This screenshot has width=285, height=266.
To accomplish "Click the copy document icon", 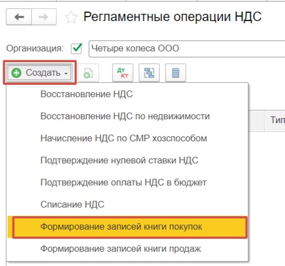I will pyautogui.click(x=89, y=73).
